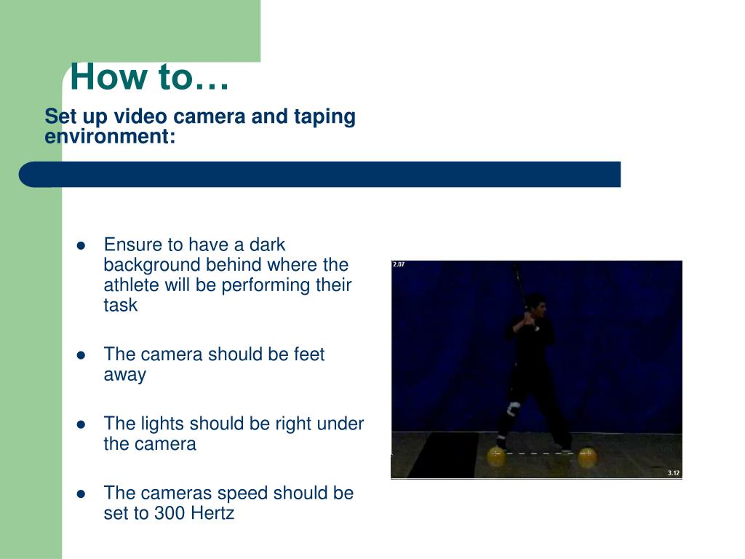Image resolution: width=745 pixels, height=559 pixels.
Task: Select the 'Set up video camera' subtitle
Action: (200, 126)
